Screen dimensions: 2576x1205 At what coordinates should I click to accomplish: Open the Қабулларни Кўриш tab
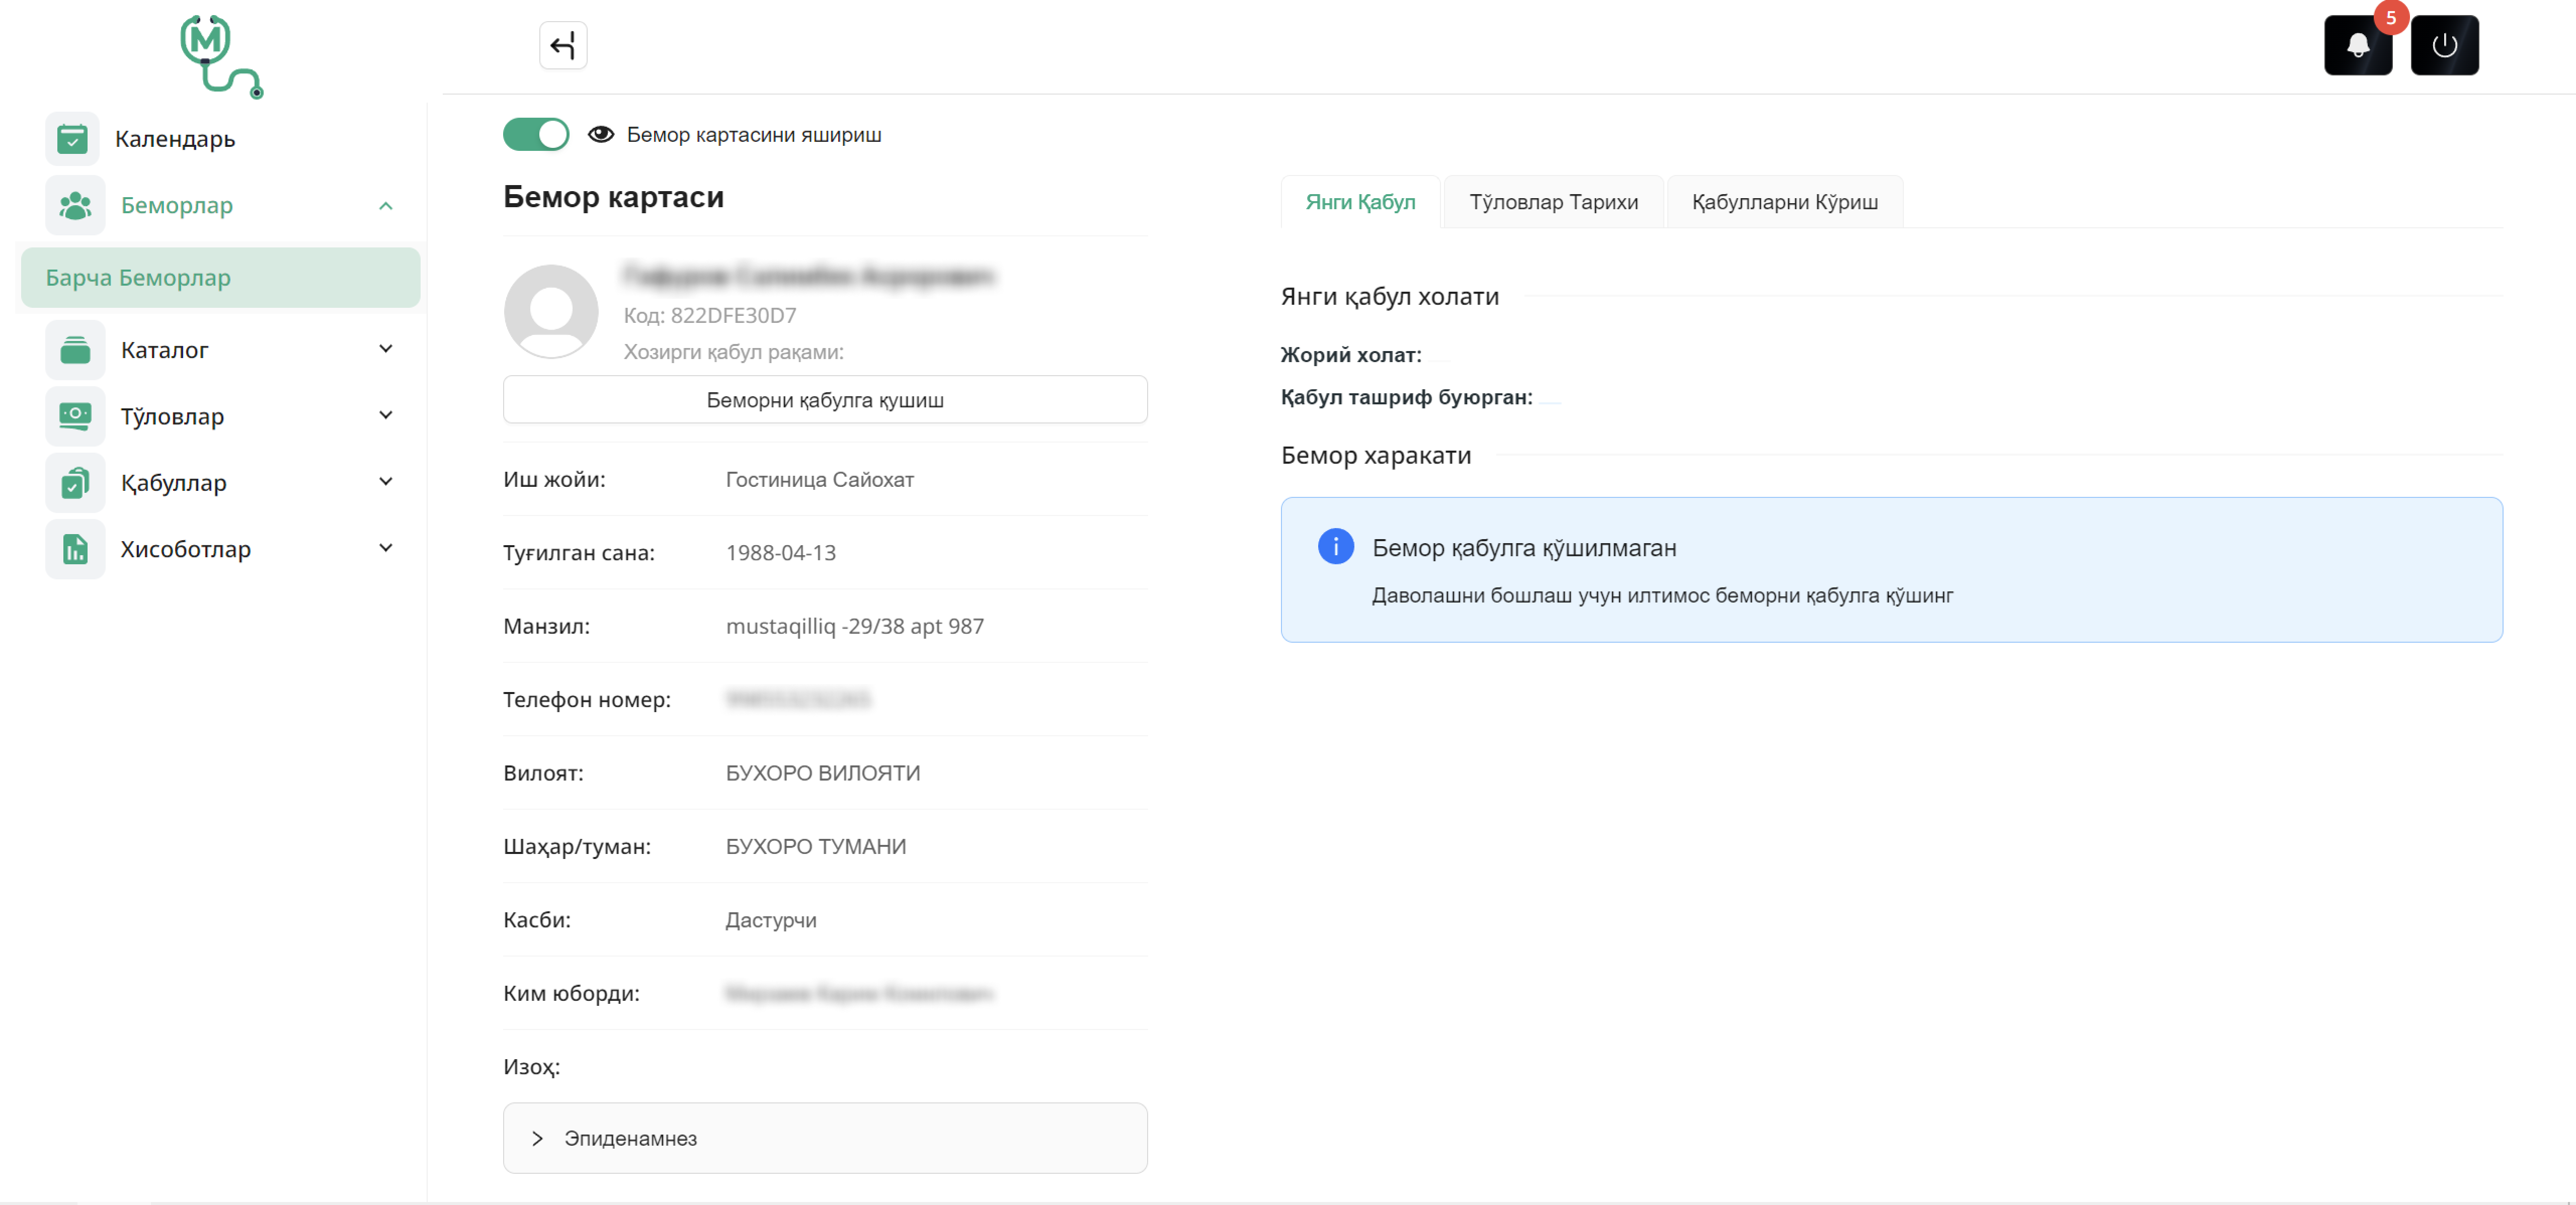pos(1784,202)
